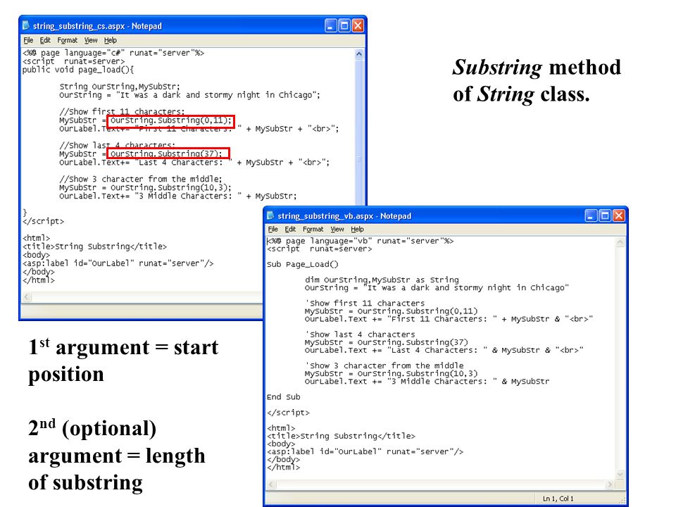
Task: Click 'dim OurString,MySubStr as String' line
Action: (x=382, y=280)
